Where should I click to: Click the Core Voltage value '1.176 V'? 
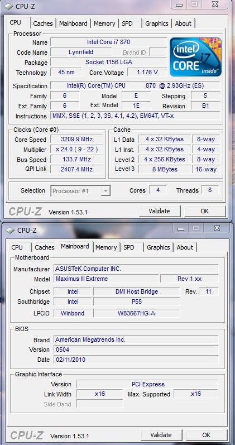pos(147,72)
